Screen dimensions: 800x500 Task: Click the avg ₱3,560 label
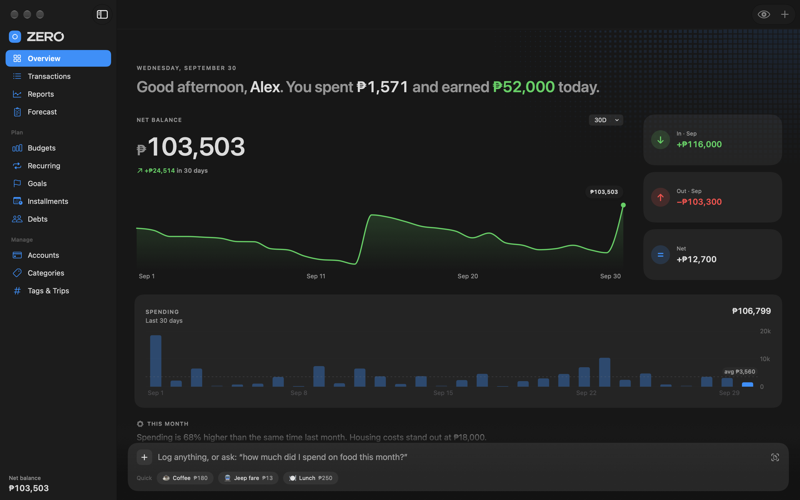coord(739,372)
